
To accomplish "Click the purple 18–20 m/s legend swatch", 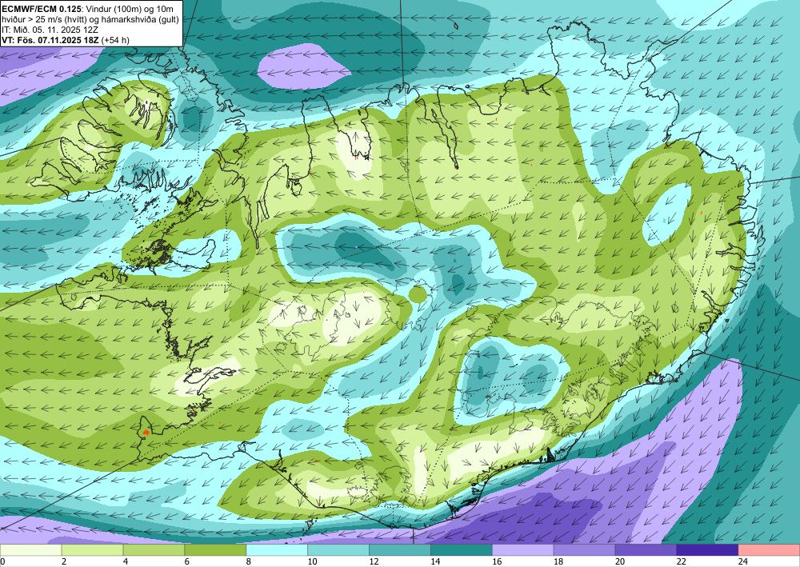I will coord(584,550).
